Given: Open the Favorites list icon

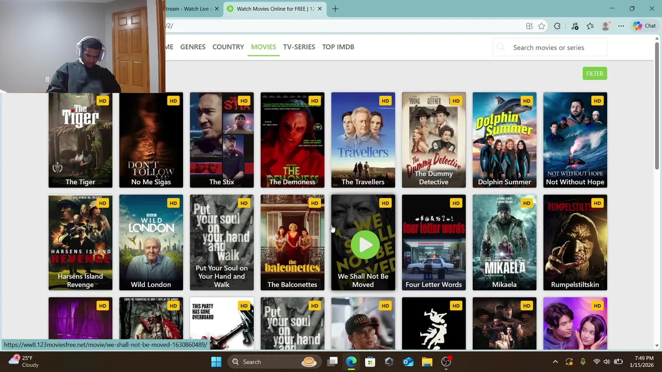Looking at the screenshot, I should (x=590, y=26).
